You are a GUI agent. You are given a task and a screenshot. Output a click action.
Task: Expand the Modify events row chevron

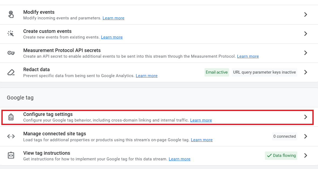pyautogui.click(x=306, y=14)
